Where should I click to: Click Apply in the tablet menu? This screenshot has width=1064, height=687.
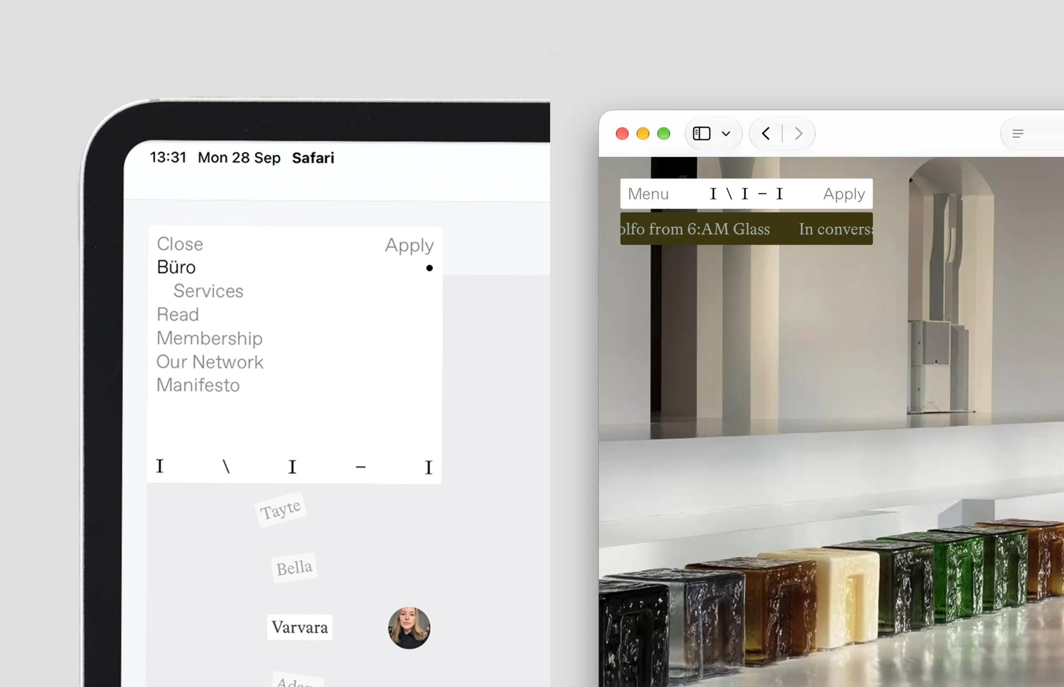pyautogui.click(x=409, y=246)
